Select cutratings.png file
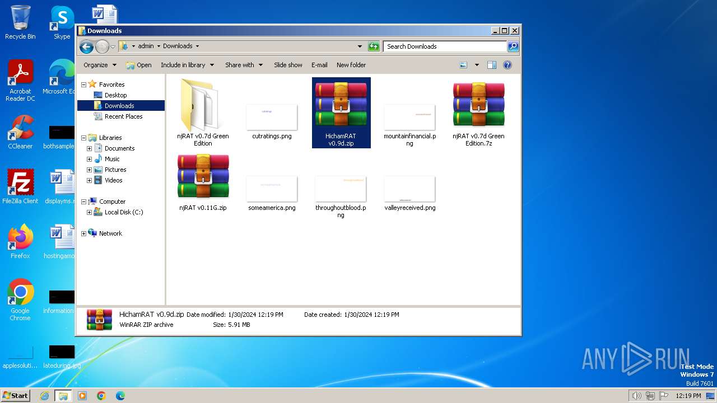717x403 pixels. (x=272, y=122)
